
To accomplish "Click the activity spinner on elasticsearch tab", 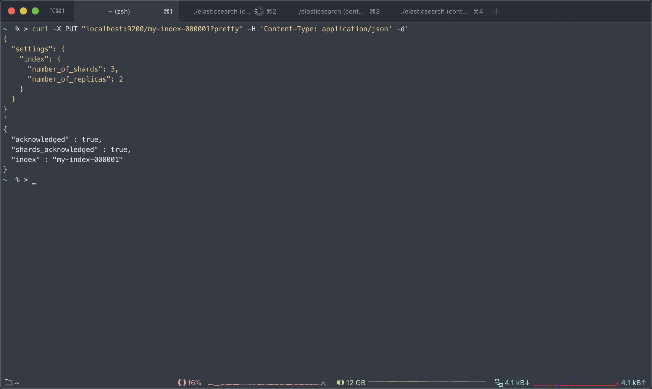I will click(x=259, y=11).
